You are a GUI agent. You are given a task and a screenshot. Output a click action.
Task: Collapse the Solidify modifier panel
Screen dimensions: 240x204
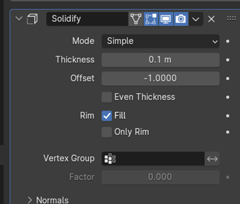pyautogui.click(x=18, y=19)
